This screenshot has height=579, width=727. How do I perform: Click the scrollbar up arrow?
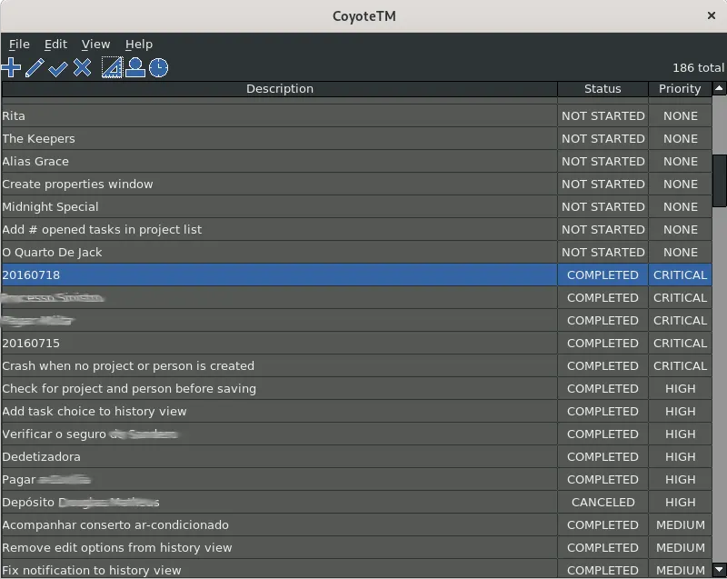[x=719, y=88]
